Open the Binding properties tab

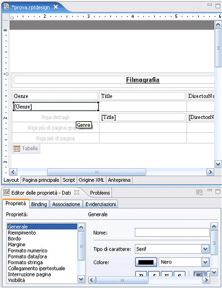click(x=39, y=204)
